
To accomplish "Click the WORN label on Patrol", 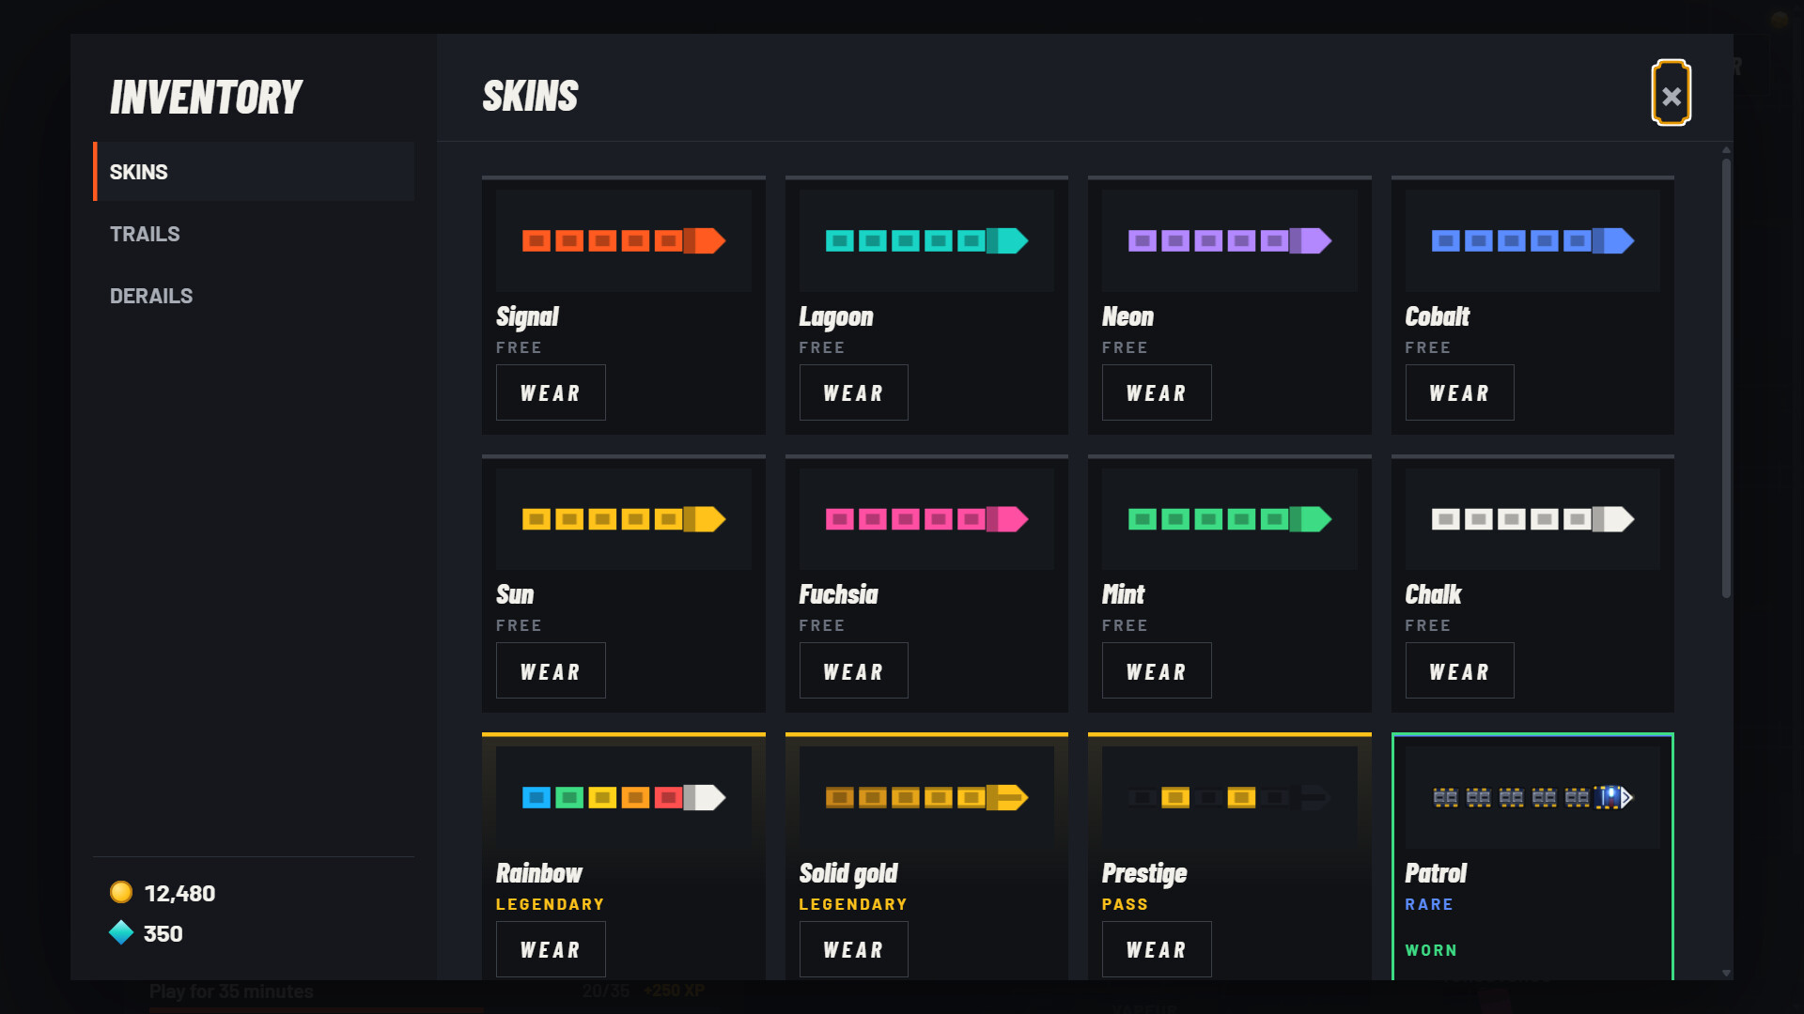I will point(1431,950).
